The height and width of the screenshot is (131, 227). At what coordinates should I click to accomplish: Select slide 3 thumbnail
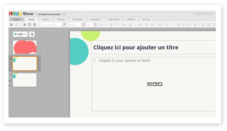tap(25, 80)
